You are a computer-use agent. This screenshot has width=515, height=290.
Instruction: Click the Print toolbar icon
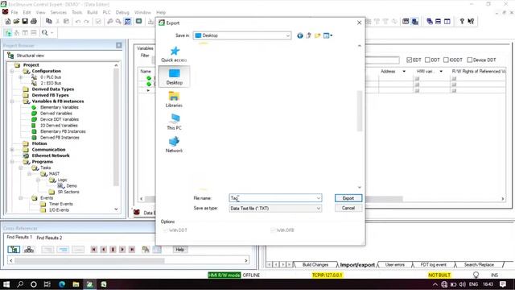tap(34, 22)
